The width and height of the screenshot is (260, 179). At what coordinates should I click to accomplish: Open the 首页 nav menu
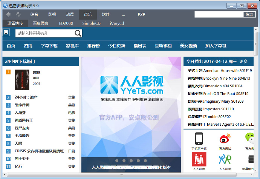[11, 46]
